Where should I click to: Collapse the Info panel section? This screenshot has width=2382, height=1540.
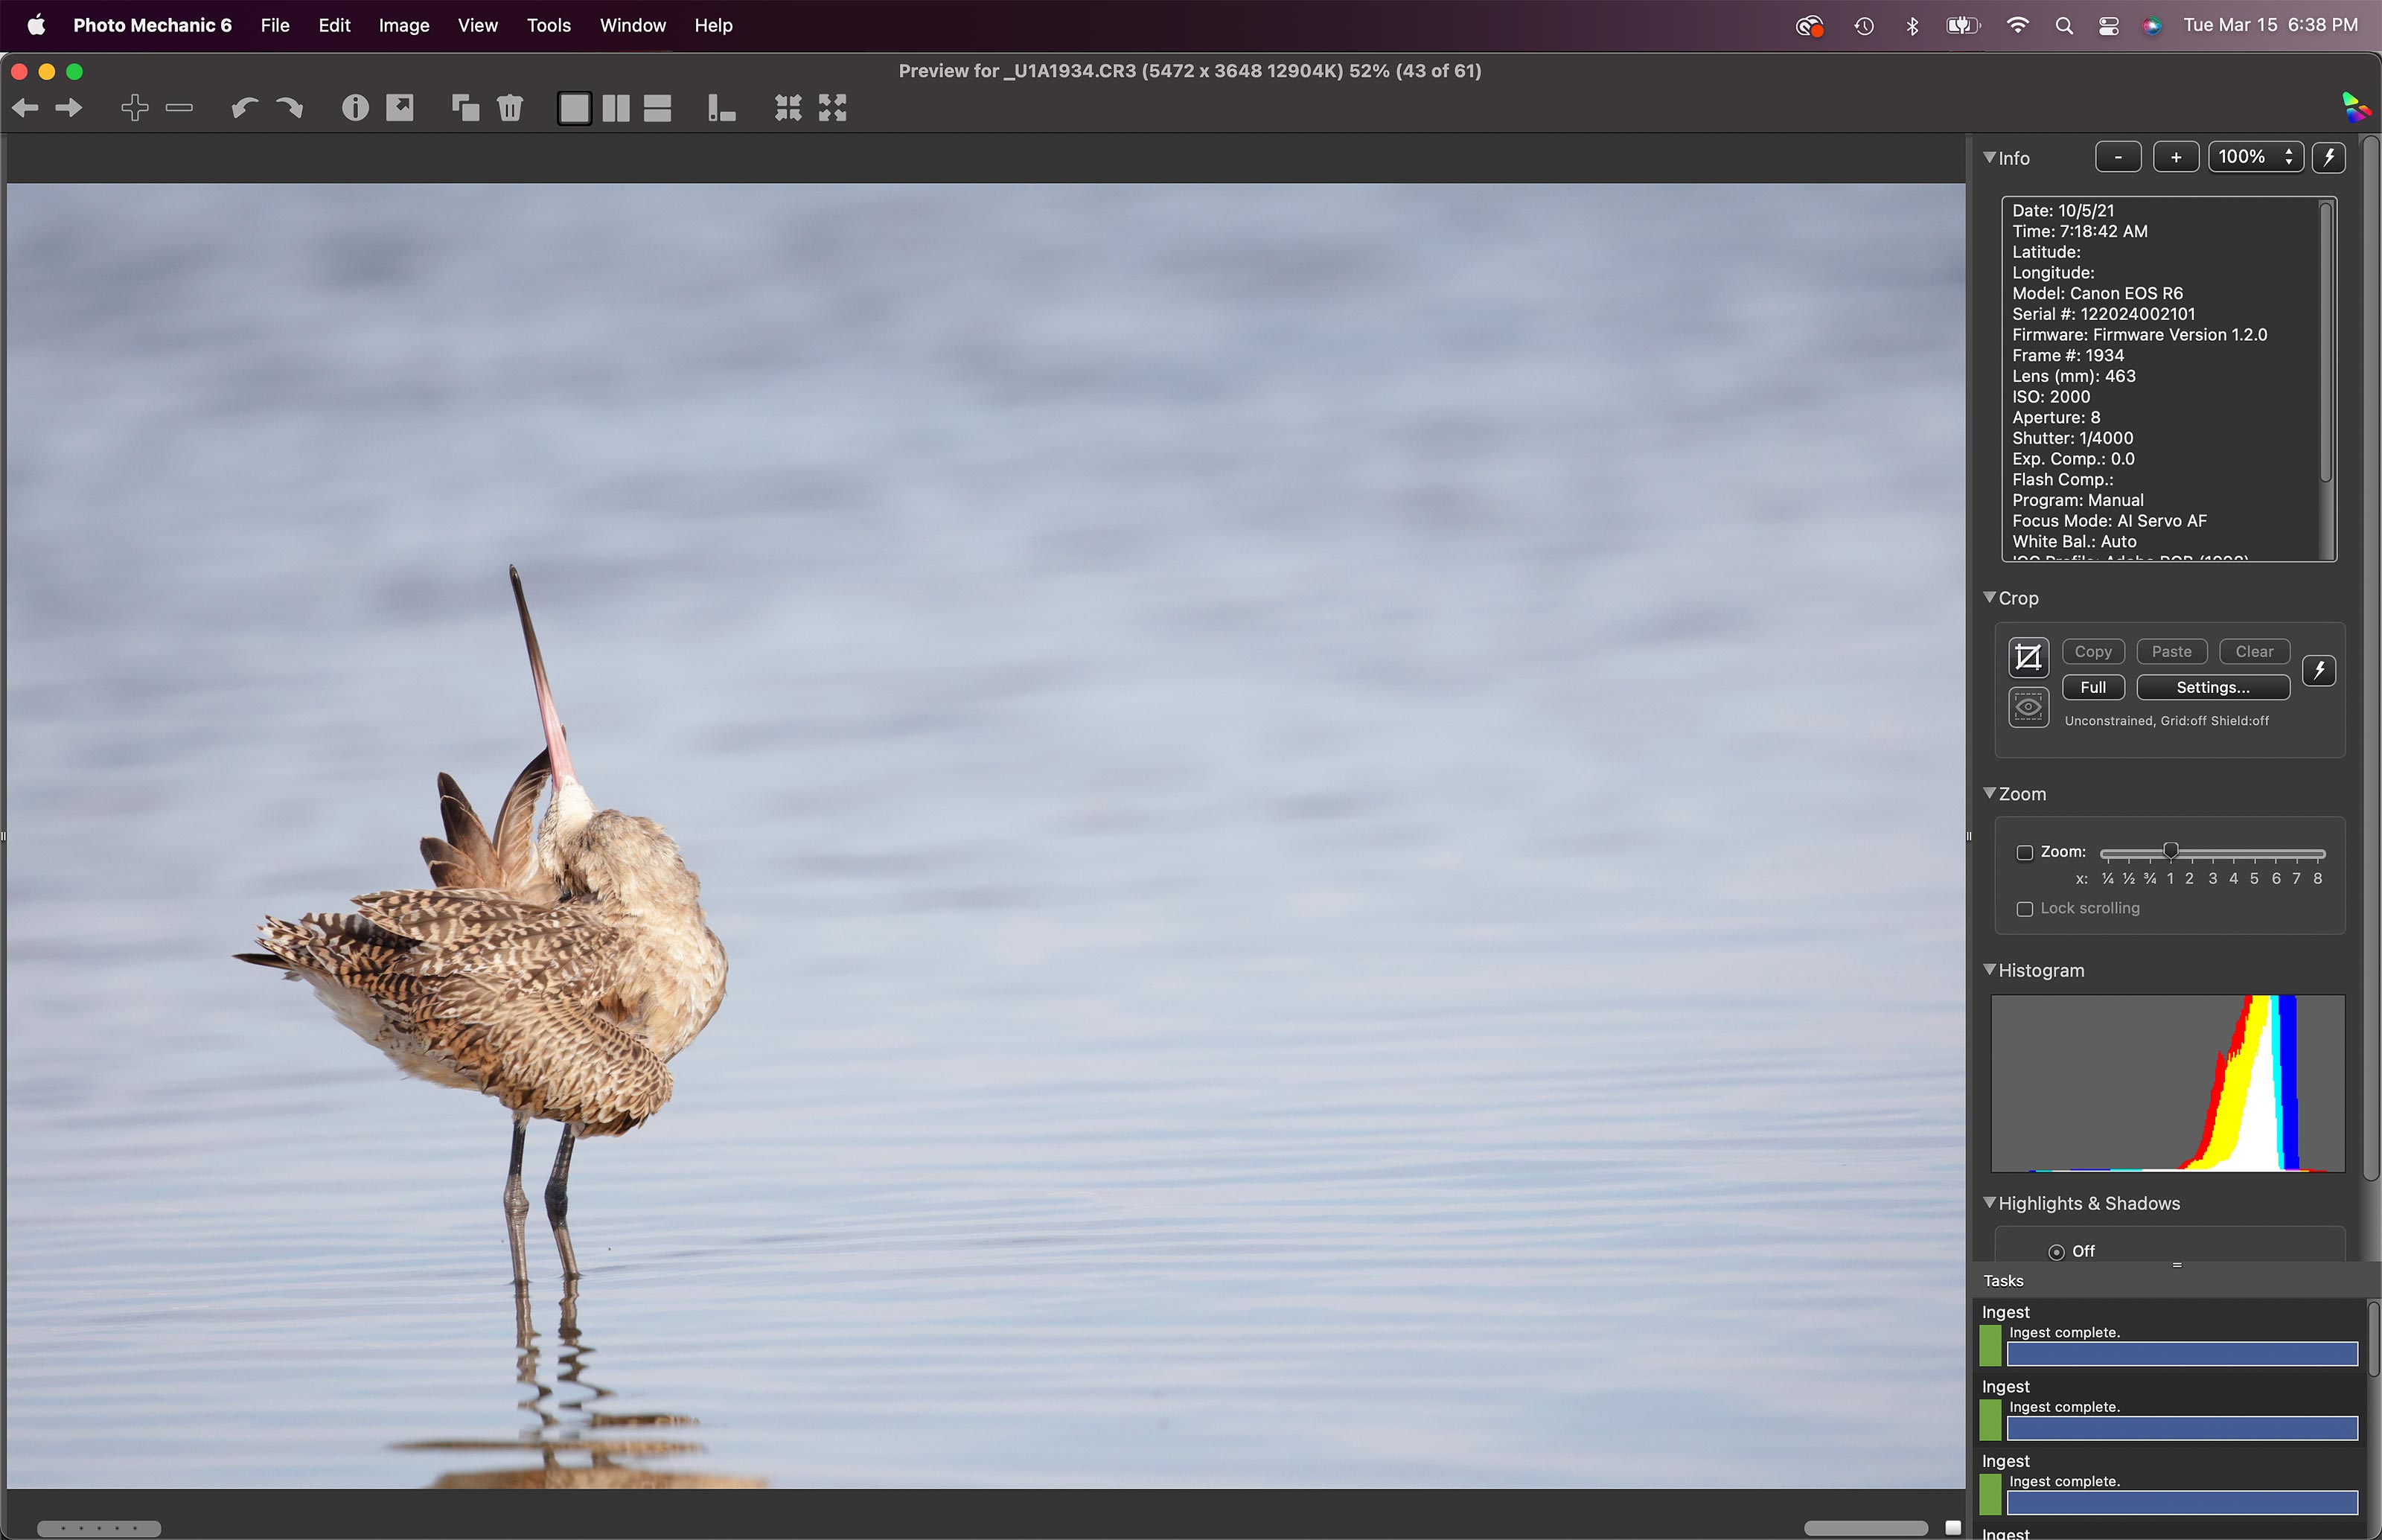(1989, 157)
